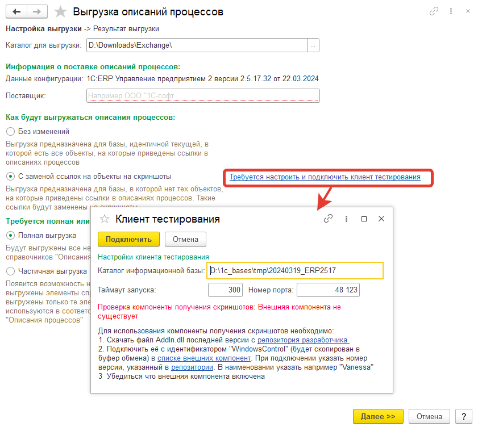Focus the 'Каталог для выгрузки' path field

[197, 45]
